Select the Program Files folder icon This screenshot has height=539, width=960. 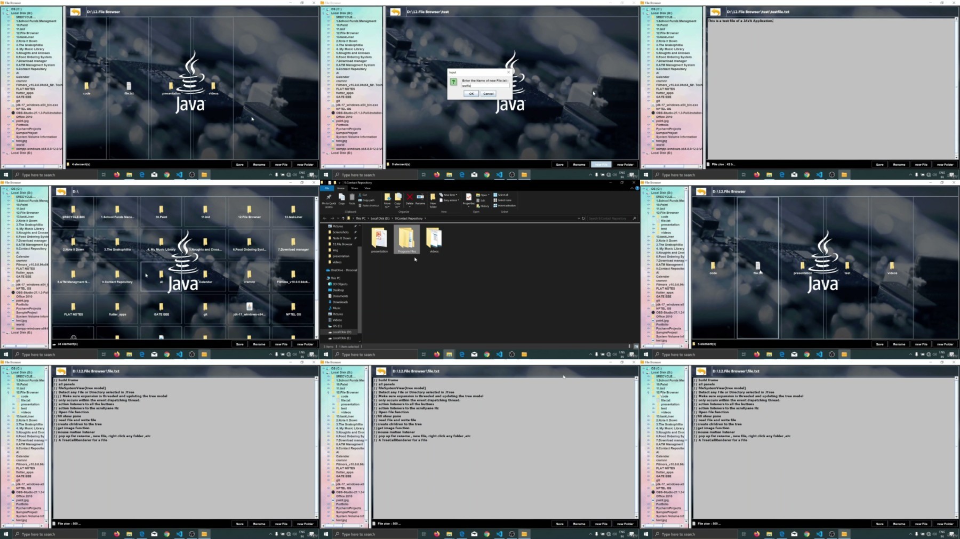[x=406, y=239]
